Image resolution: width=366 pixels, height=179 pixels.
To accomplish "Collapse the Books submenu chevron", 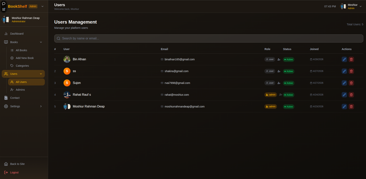I will click(x=41, y=42).
